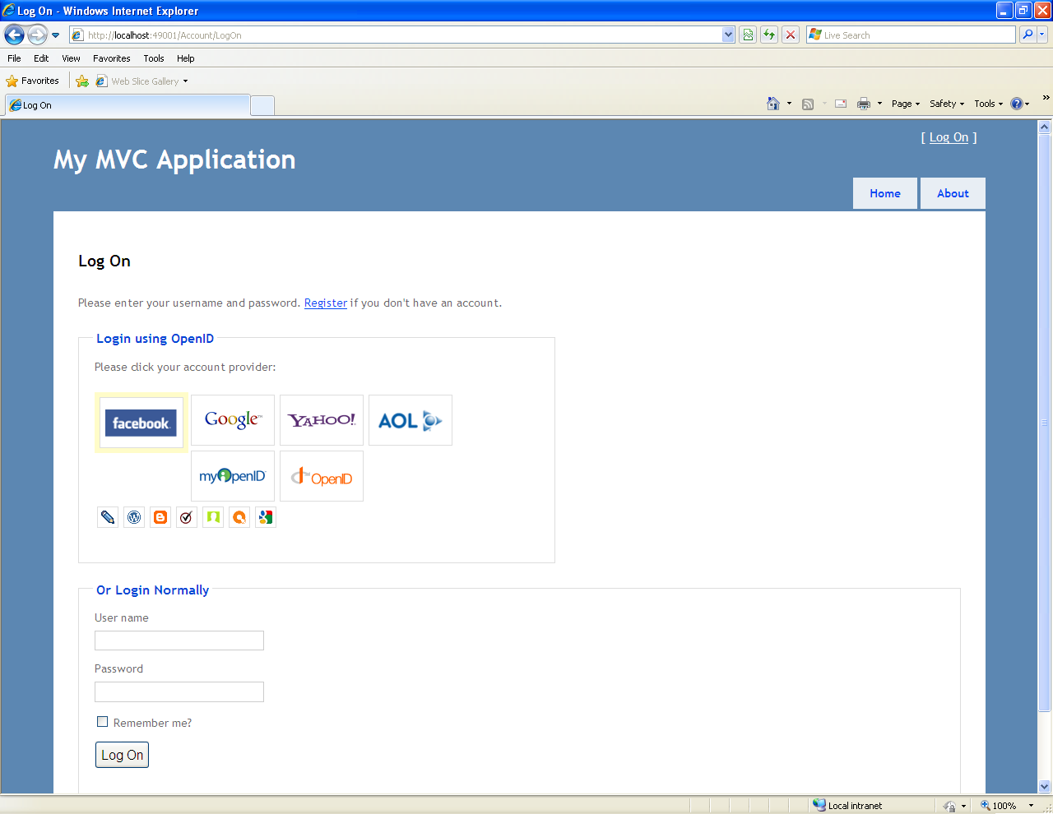The width and height of the screenshot is (1053, 814).
Task: Click the Add to Favorites Bar star icon
Action: [x=82, y=81]
